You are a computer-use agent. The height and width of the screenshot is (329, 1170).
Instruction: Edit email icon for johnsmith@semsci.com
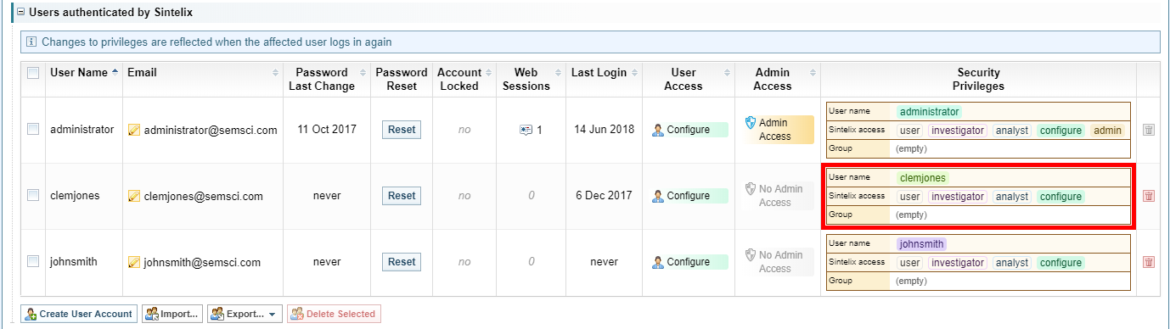pos(133,262)
